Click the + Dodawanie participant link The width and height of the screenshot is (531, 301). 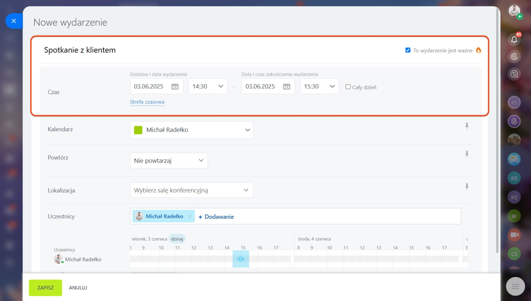point(216,217)
